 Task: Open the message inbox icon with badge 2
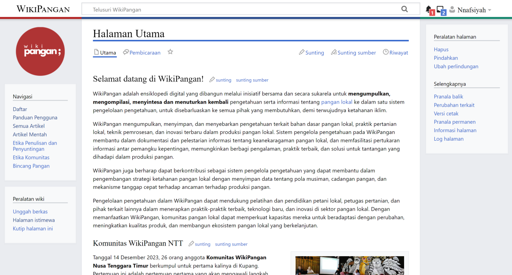point(440,9)
